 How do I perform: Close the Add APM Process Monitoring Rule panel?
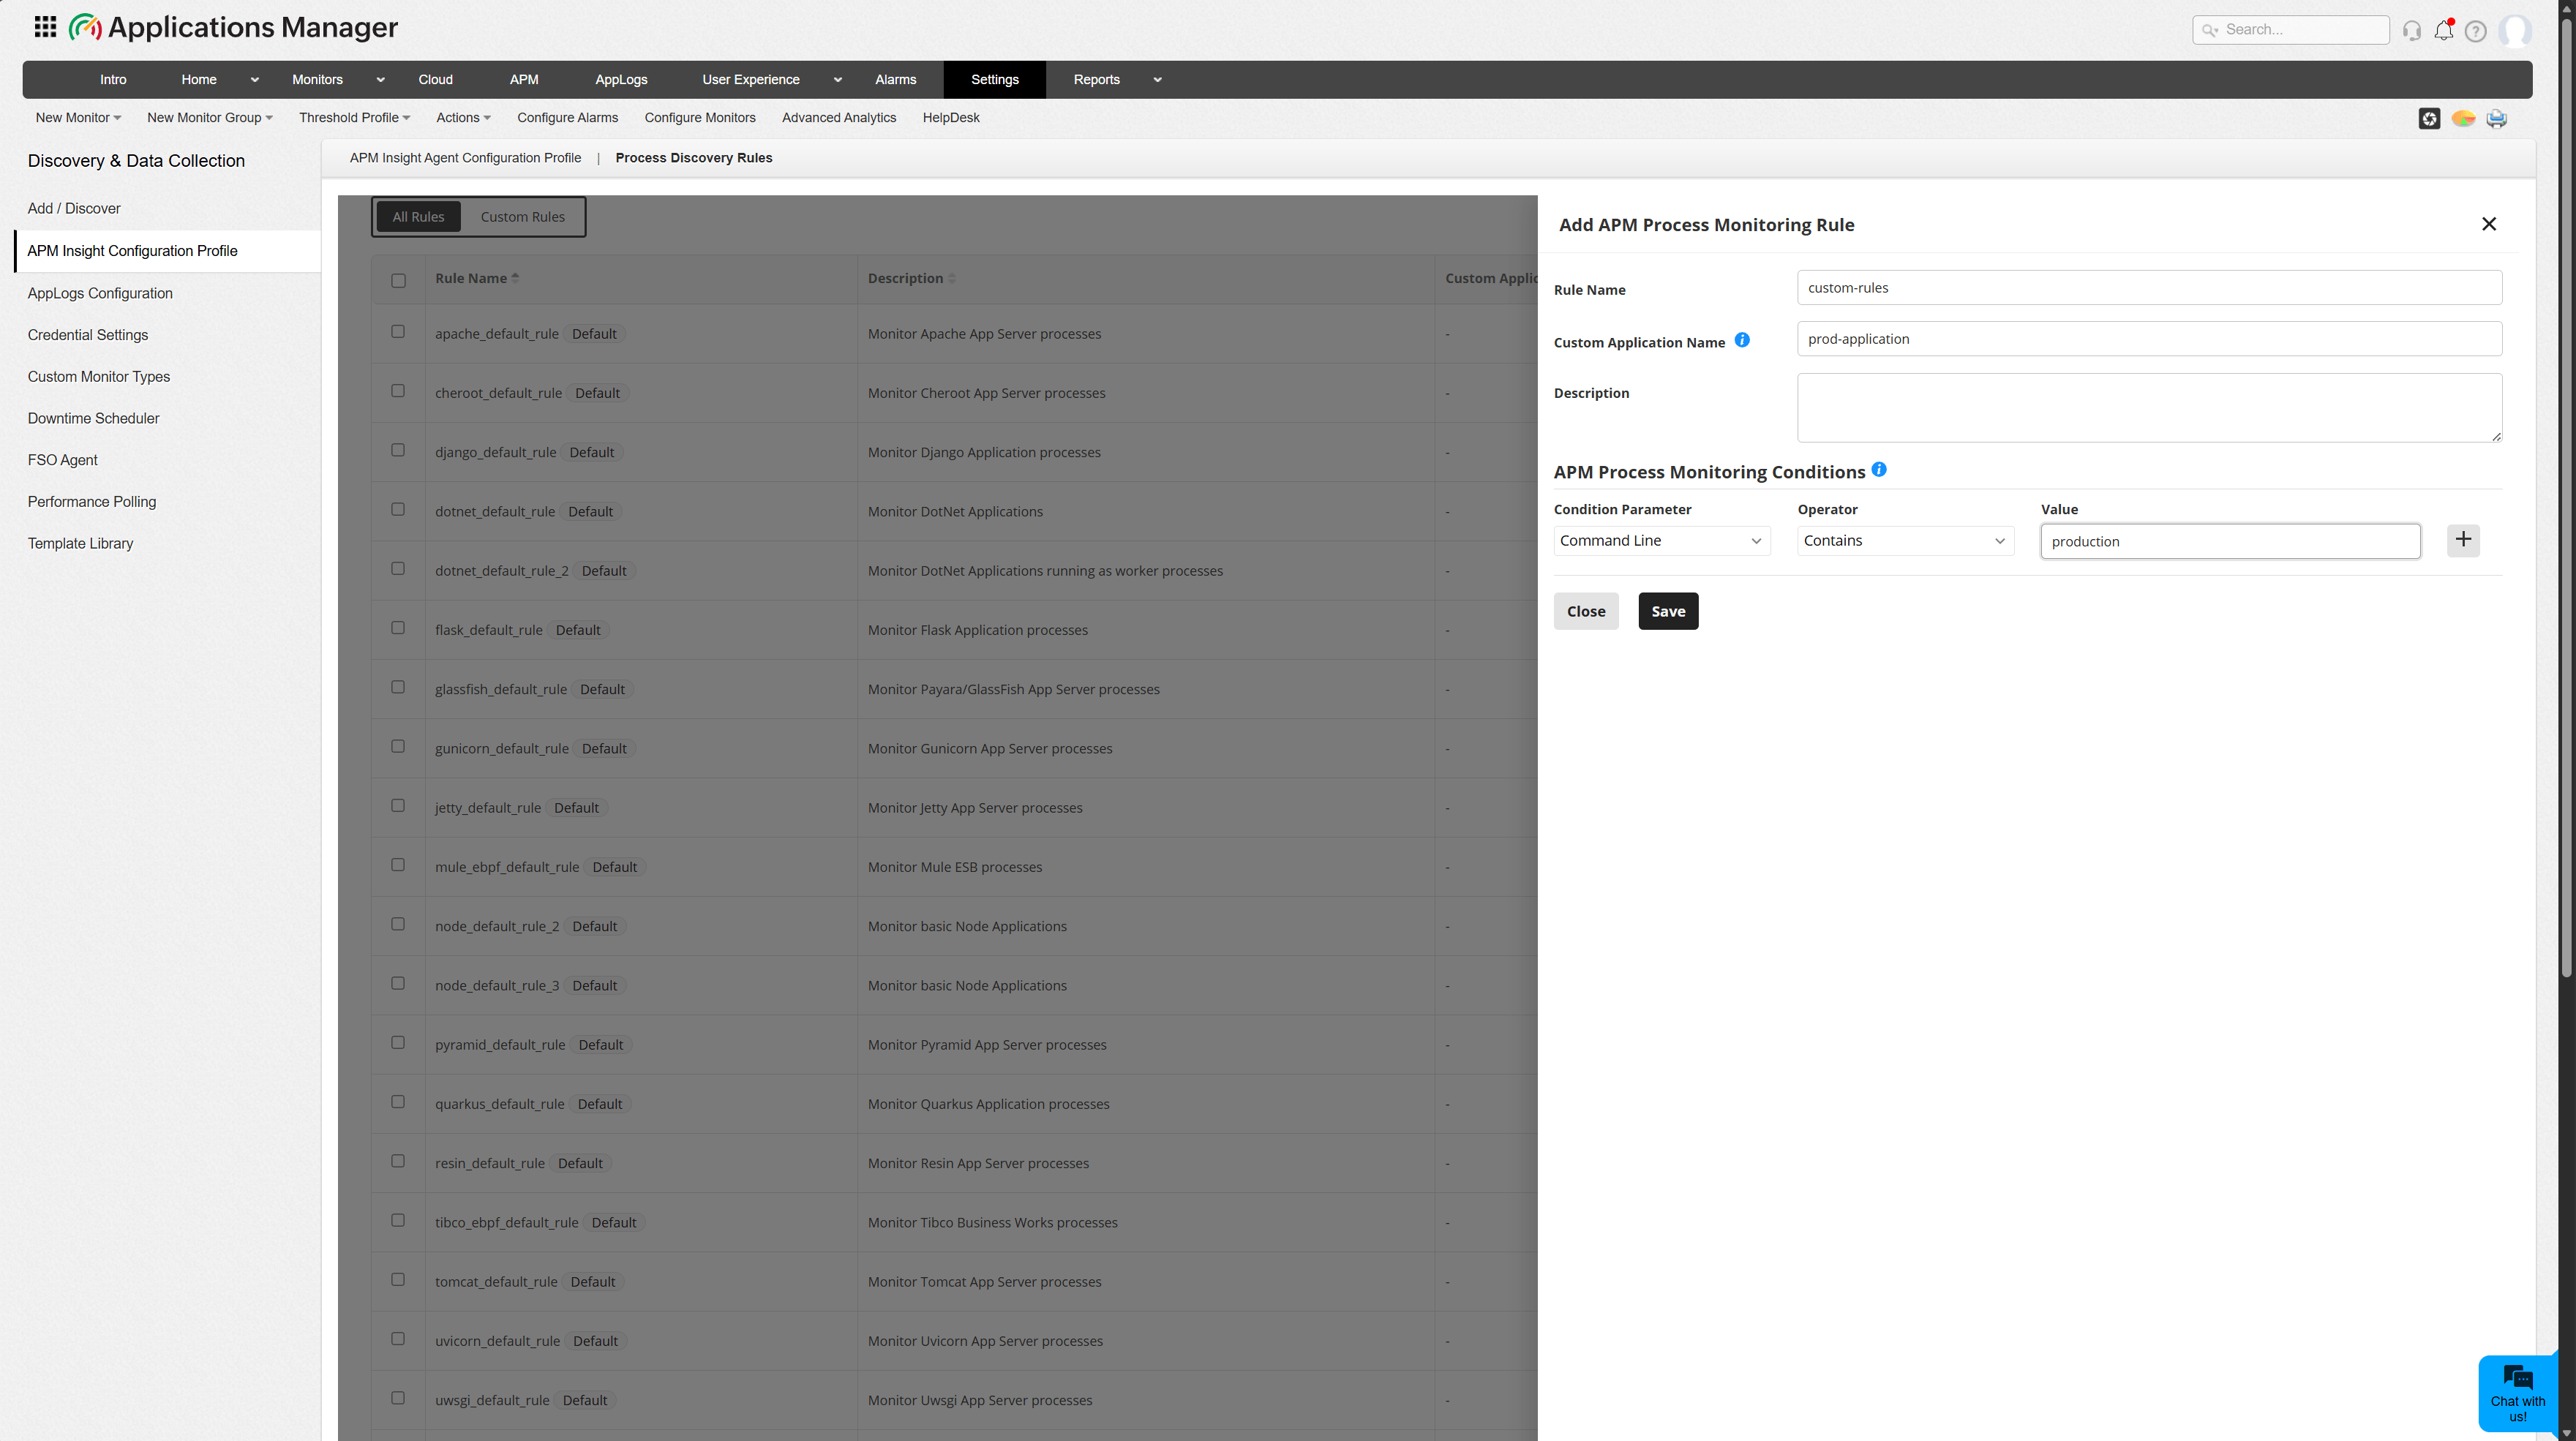tap(2489, 224)
